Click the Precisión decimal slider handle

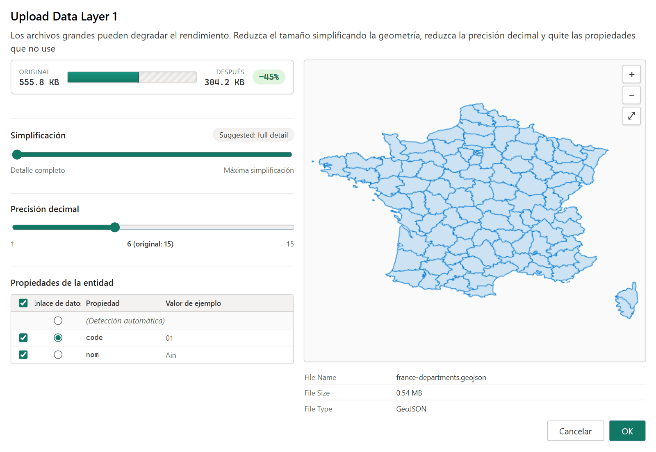click(x=115, y=227)
